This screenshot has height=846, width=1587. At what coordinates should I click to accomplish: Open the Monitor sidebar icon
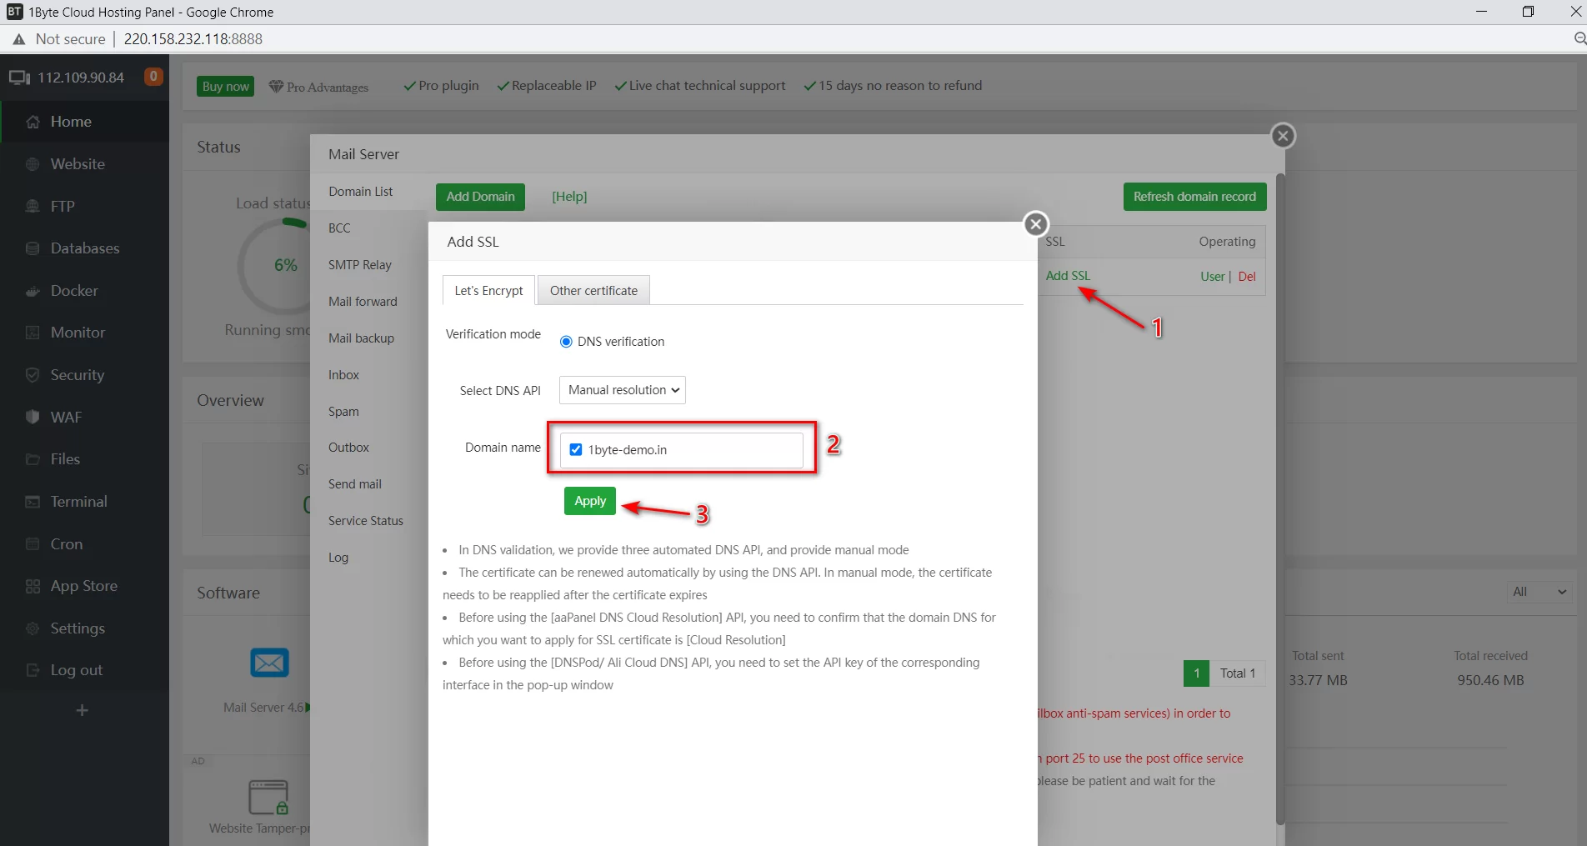pos(33,333)
